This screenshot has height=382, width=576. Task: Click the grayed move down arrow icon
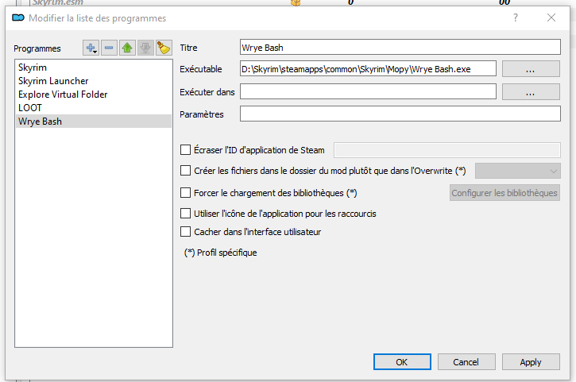145,48
